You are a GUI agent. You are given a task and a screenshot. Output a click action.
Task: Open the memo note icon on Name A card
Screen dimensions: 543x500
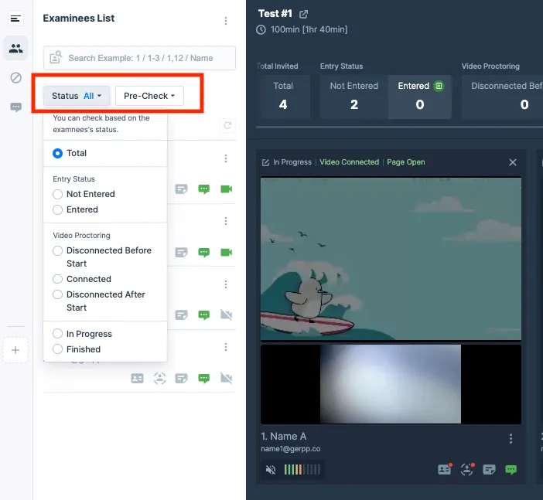489,470
